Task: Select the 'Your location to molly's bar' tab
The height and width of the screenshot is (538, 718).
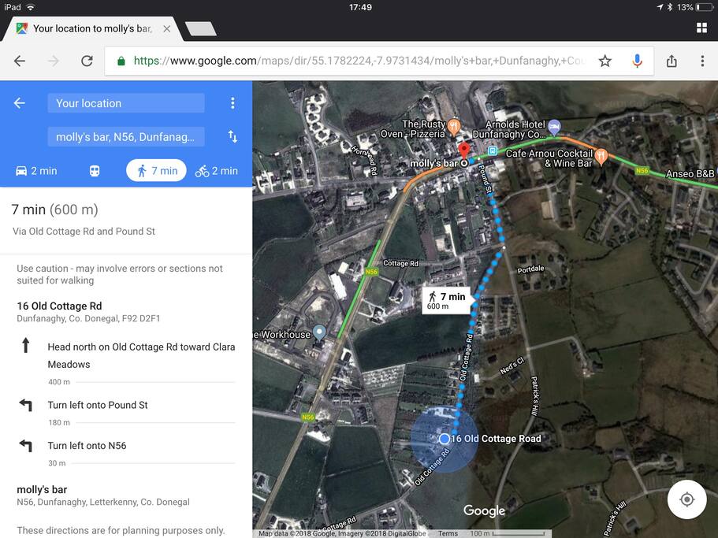Action: [91, 28]
